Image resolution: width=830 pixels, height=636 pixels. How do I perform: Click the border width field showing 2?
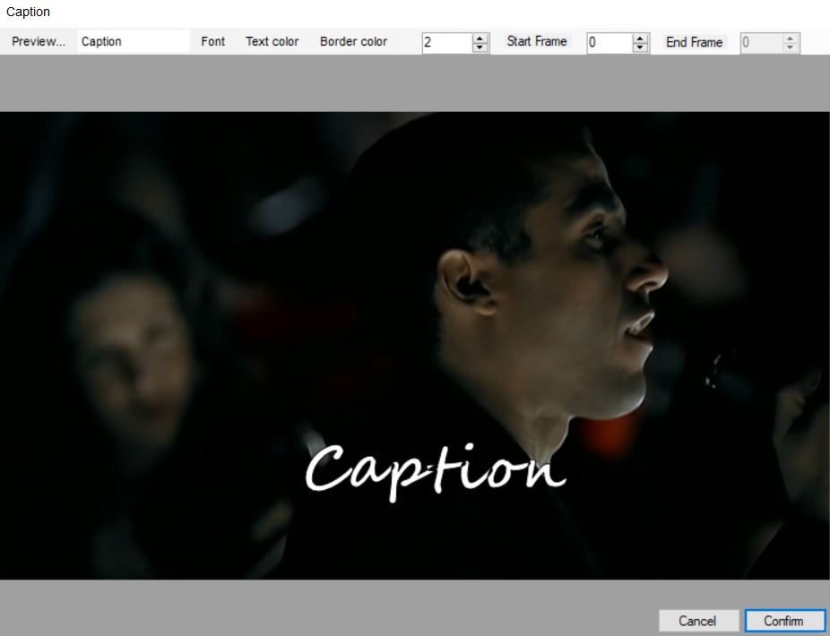pyautogui.click(x=446, y=42)
